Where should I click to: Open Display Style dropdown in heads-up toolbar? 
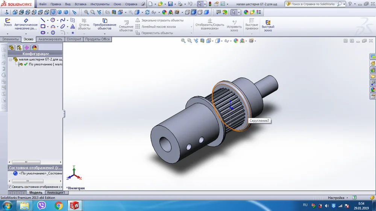222,41
